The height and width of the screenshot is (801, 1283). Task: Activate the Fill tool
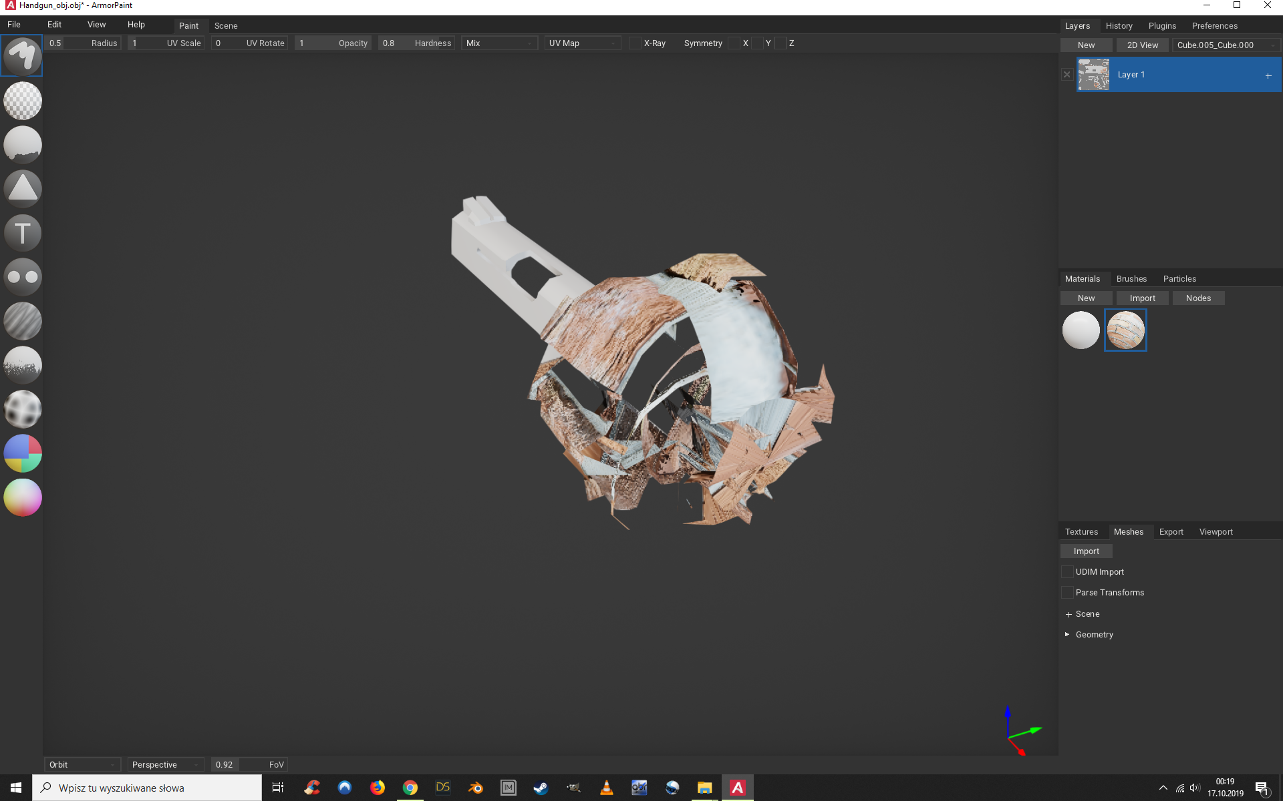click(22, 144)
